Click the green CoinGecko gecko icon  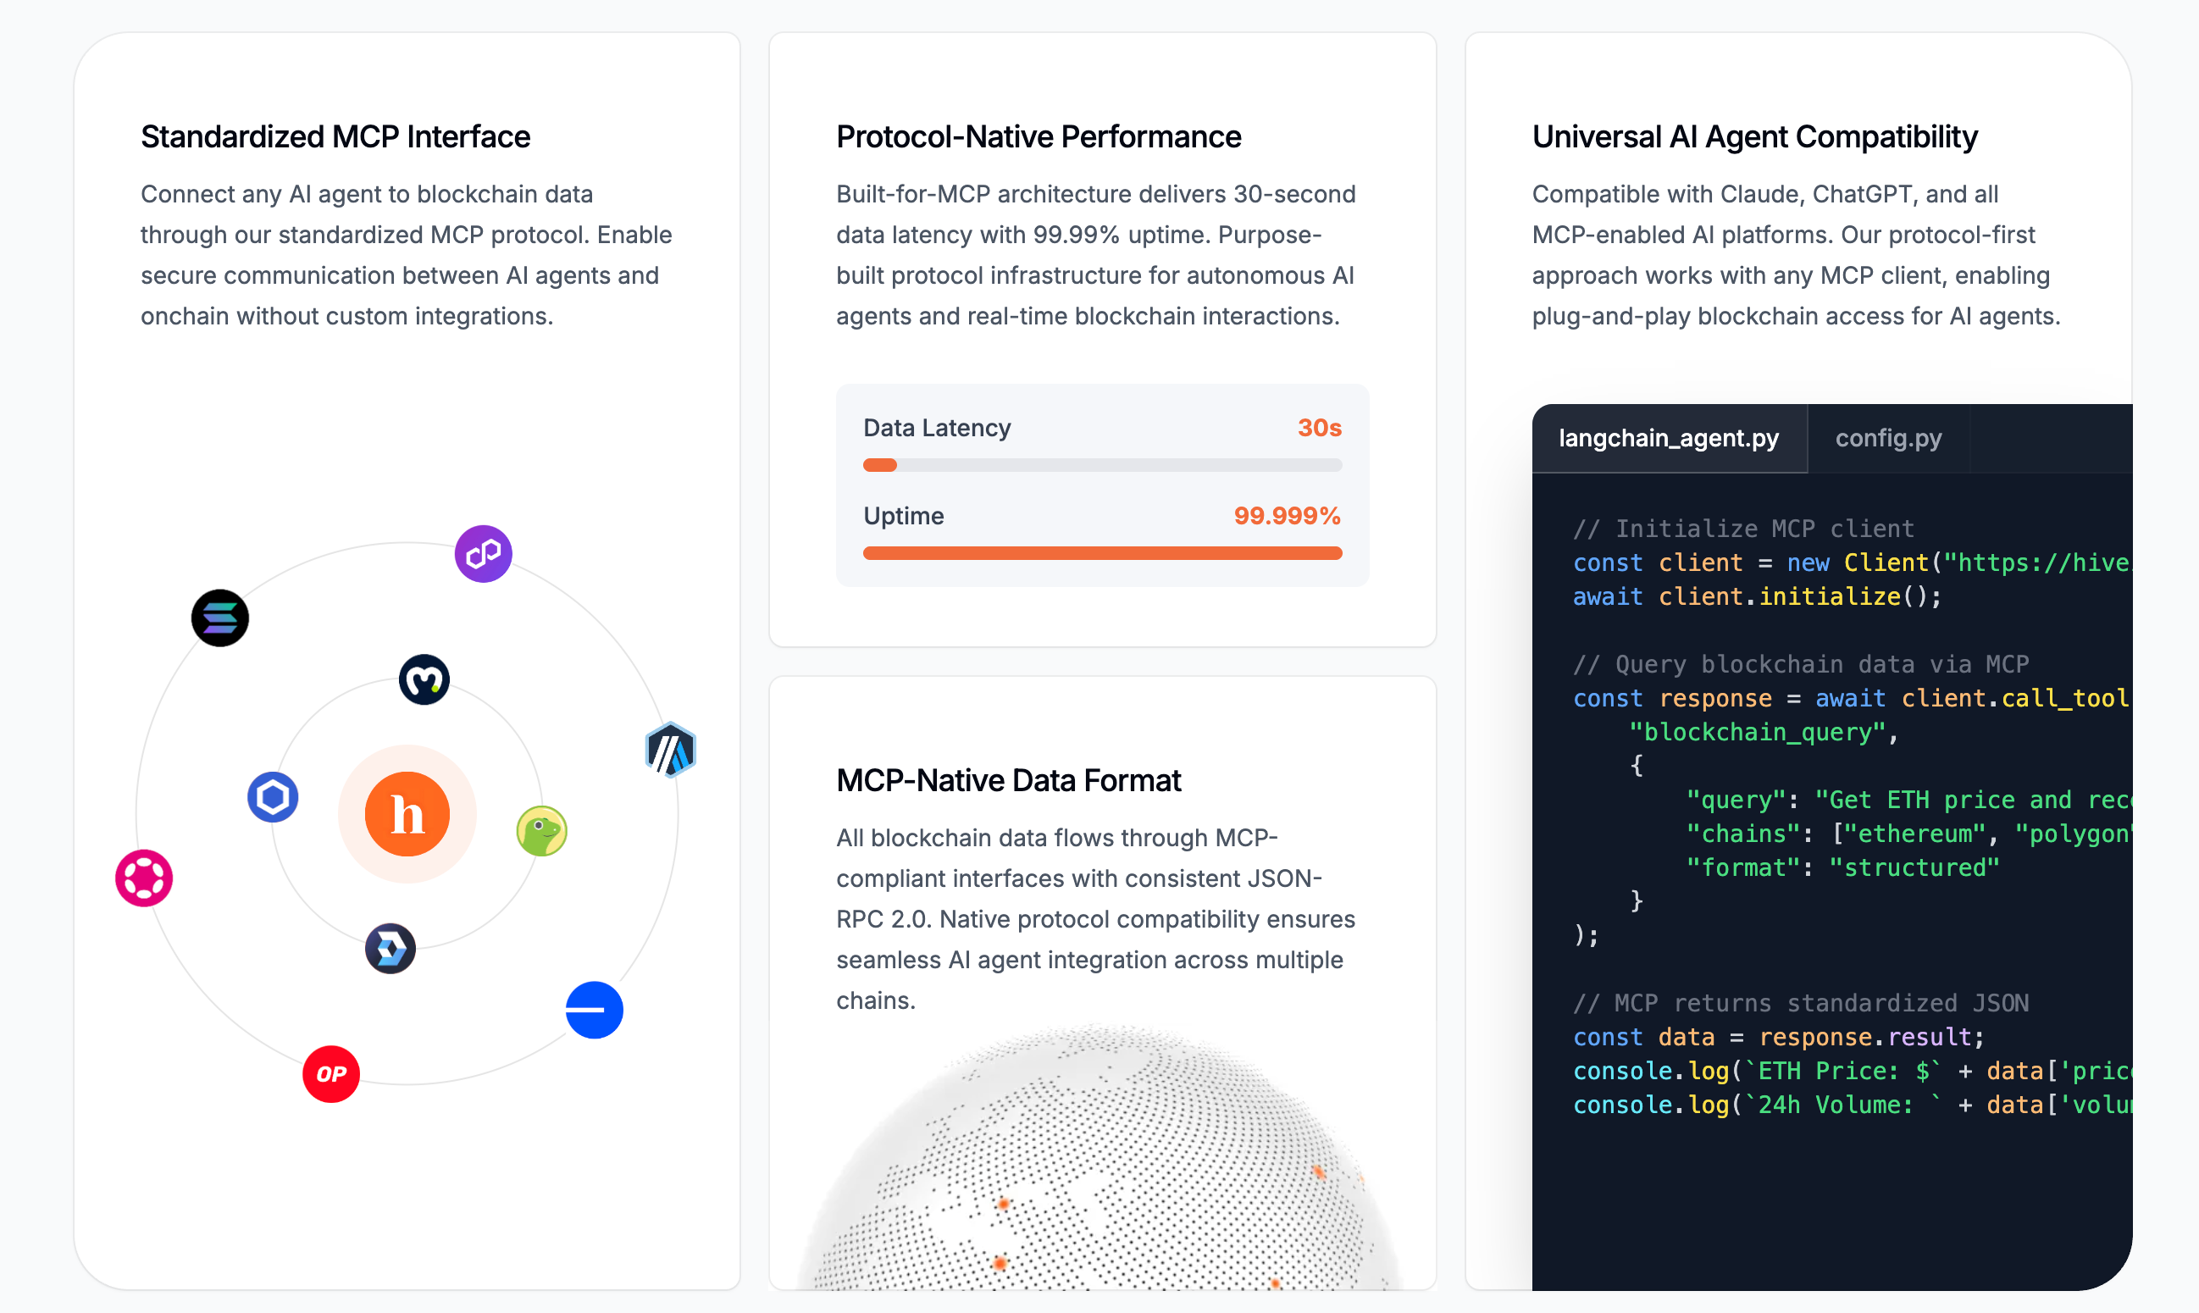[541, 831]
